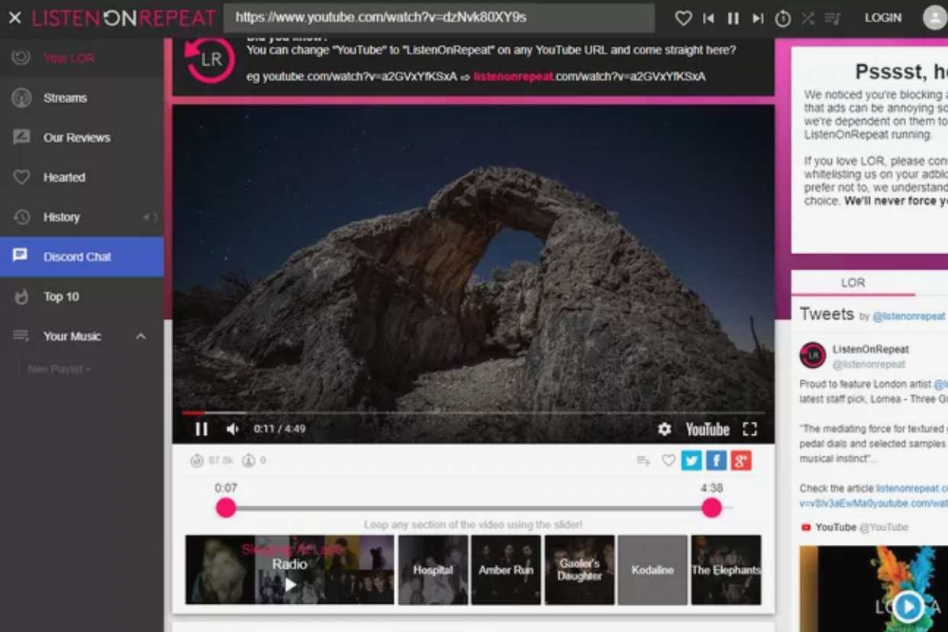Open the queue playlist icon in top bar
The height and width of the screenshot is (632, 948).
tap(832, 18)
